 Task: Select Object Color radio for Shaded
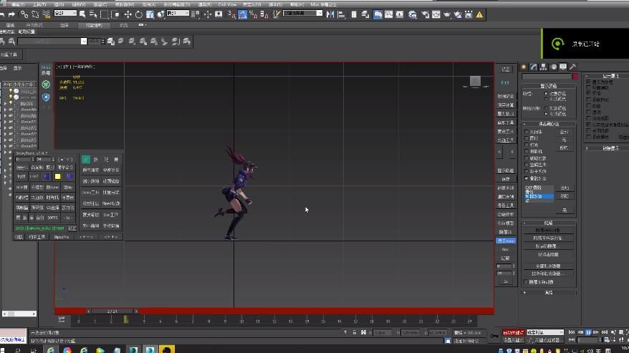546,108
